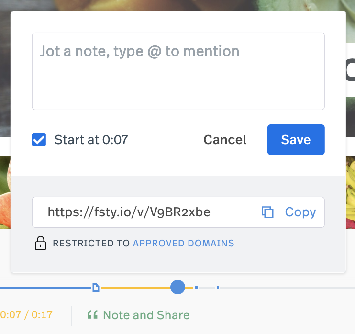Click the copy icon beside the link

coord(267,212)
